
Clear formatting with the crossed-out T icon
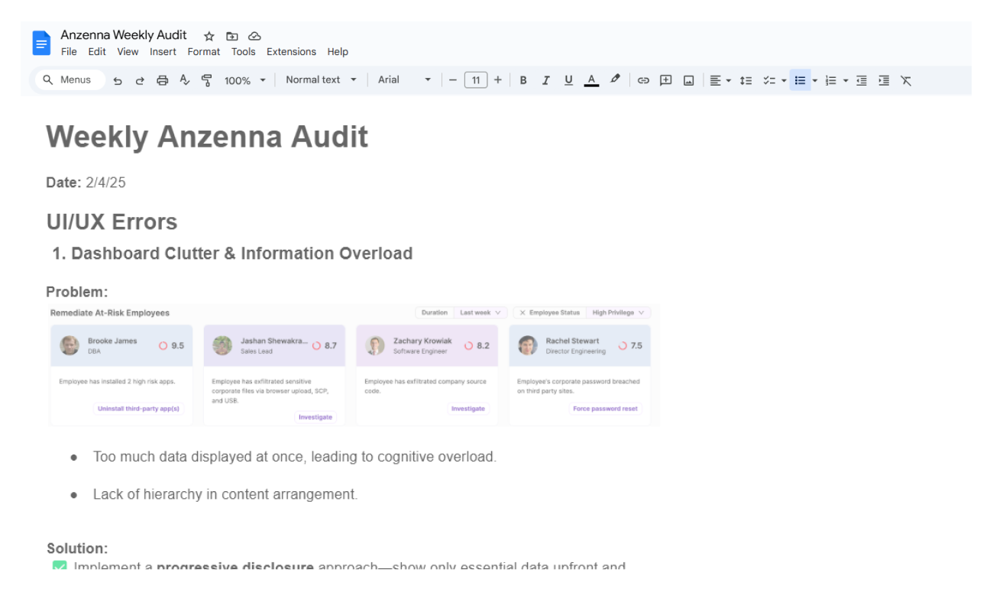(906, 80)
